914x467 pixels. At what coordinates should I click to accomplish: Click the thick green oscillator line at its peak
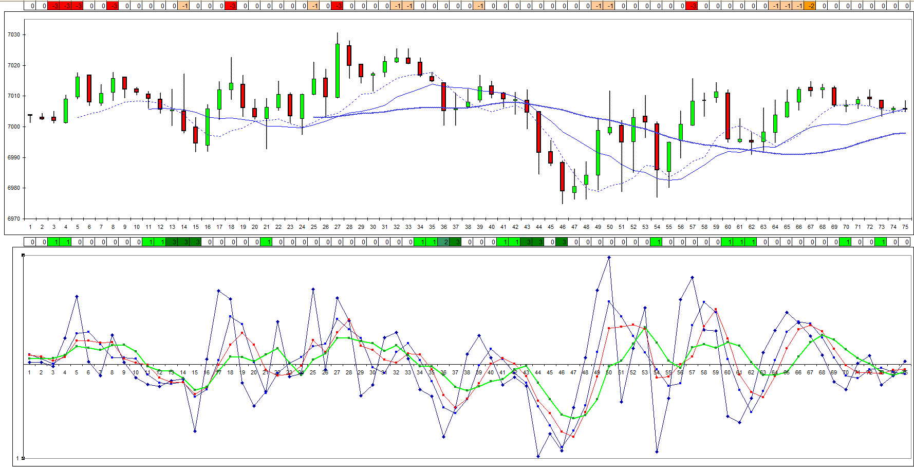click(x=644, y=328)
